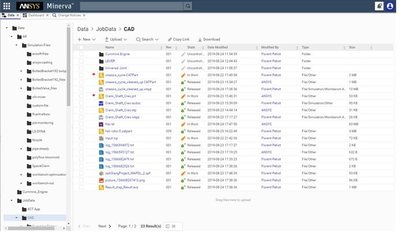Click the tree panel horizontal scrollbar
The height and width of the screenshot is (252, 410).
(x=31, y=228)
